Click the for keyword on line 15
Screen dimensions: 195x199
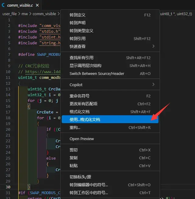click(x=31, y=101)
